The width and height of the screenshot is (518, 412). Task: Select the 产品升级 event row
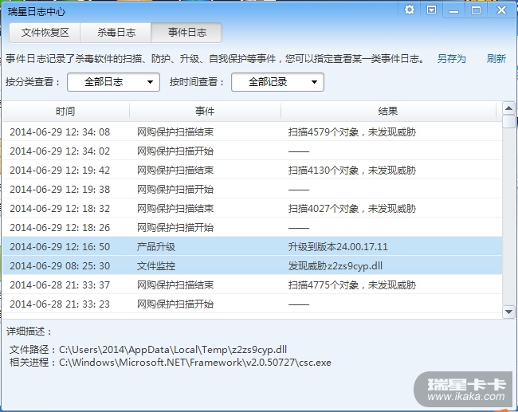[253, 246]
